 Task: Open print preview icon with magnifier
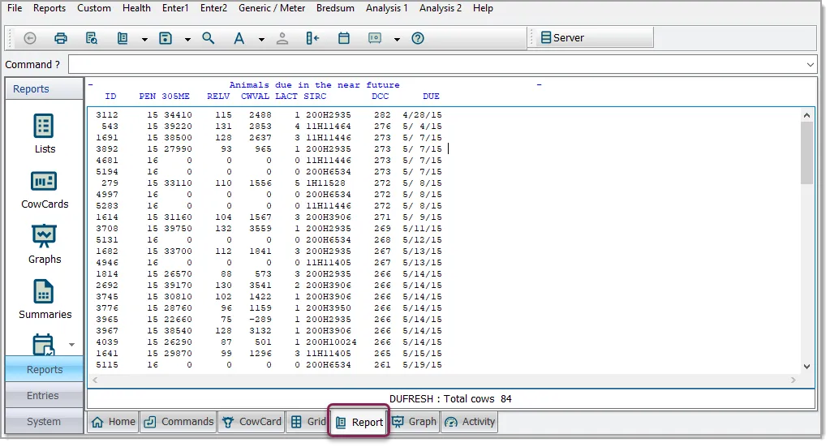(92, 38)
